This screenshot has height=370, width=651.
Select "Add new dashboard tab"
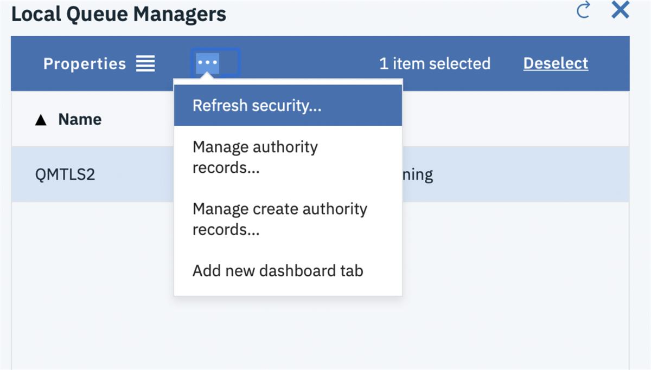(x=278, y=270)
